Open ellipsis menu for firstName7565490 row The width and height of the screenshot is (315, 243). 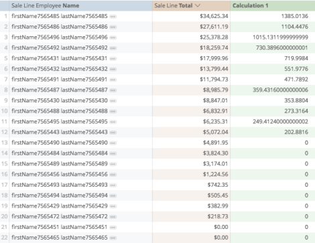[113, 143]
